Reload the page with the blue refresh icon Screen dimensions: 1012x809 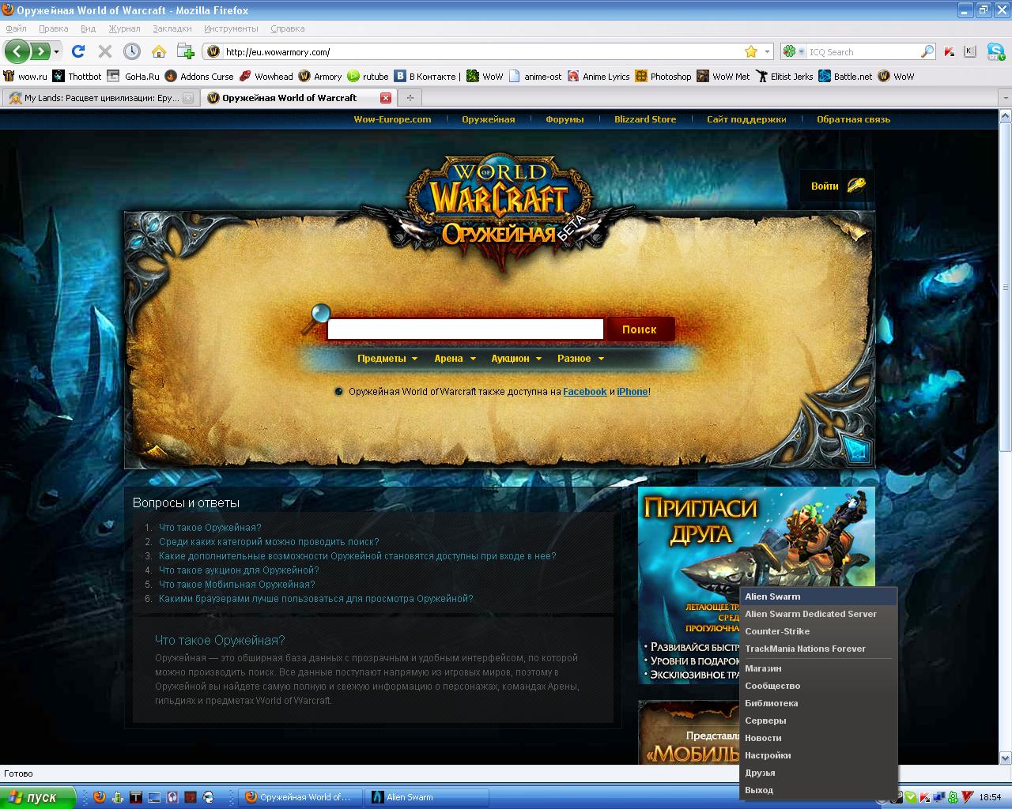click(77, 51)
